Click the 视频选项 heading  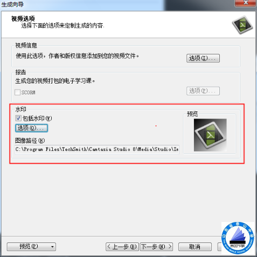pyautogui.click(x=23, y=18)
